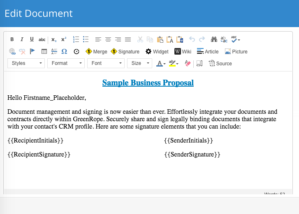Insert a hyperlink with globe icon
This screenshot has height=214, width=299.
[12, 51]
